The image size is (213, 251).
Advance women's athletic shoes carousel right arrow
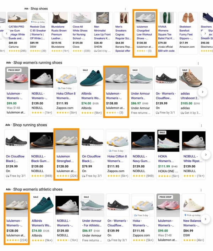[x=206, y=219]
